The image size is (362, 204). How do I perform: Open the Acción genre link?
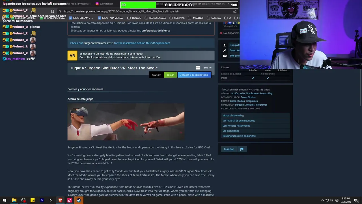[x=235, y=93]
